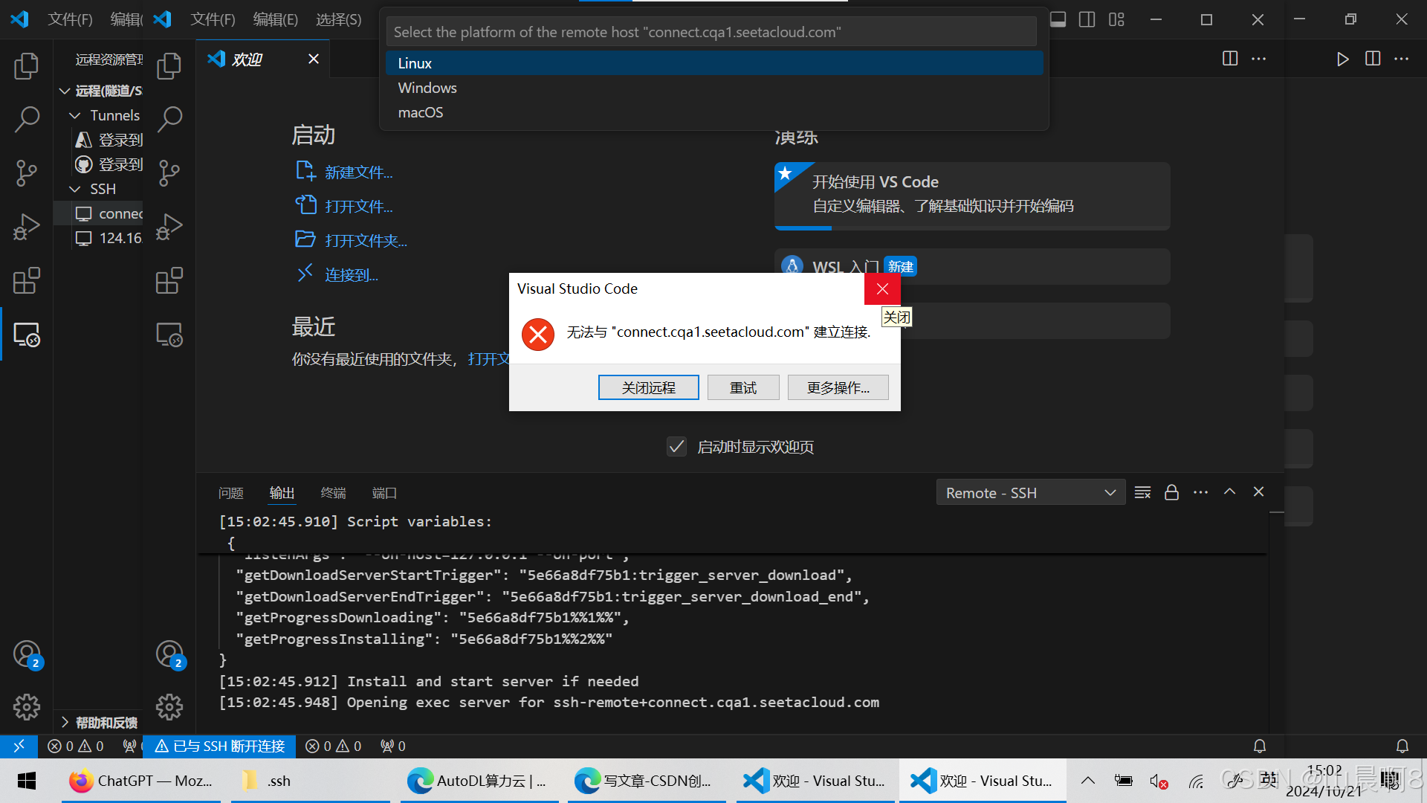The image size is (1427, 803).
Task: Open Extensions in the back VS Code window
Action: tap(27, 281)
